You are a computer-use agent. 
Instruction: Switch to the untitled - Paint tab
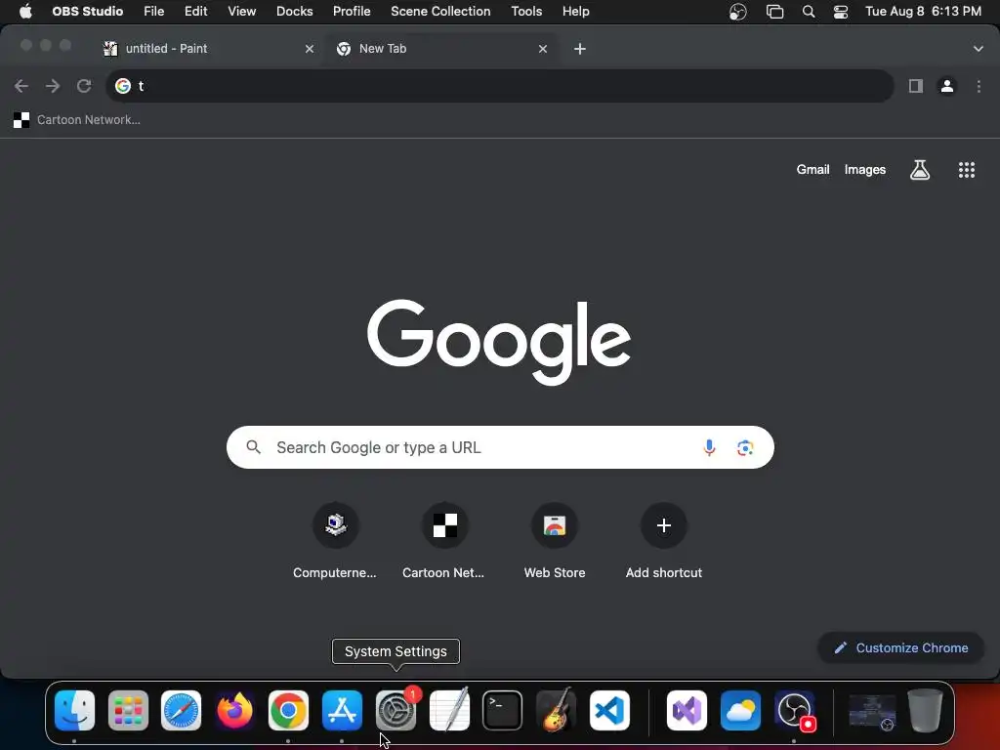pyautogui.click(x=209, y=49)
